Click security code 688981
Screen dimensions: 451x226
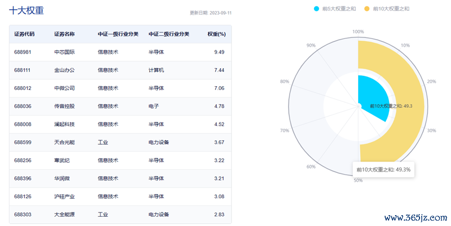click(23, 52)
